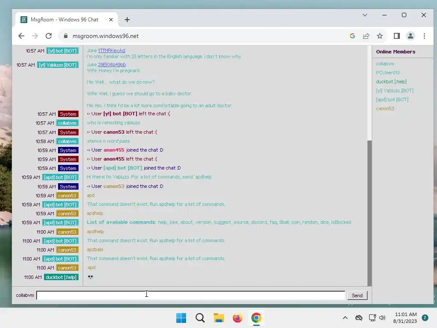View site info via the padlock icon
Image resolution: width=437 pixels, height=328 pixels.
65,36
